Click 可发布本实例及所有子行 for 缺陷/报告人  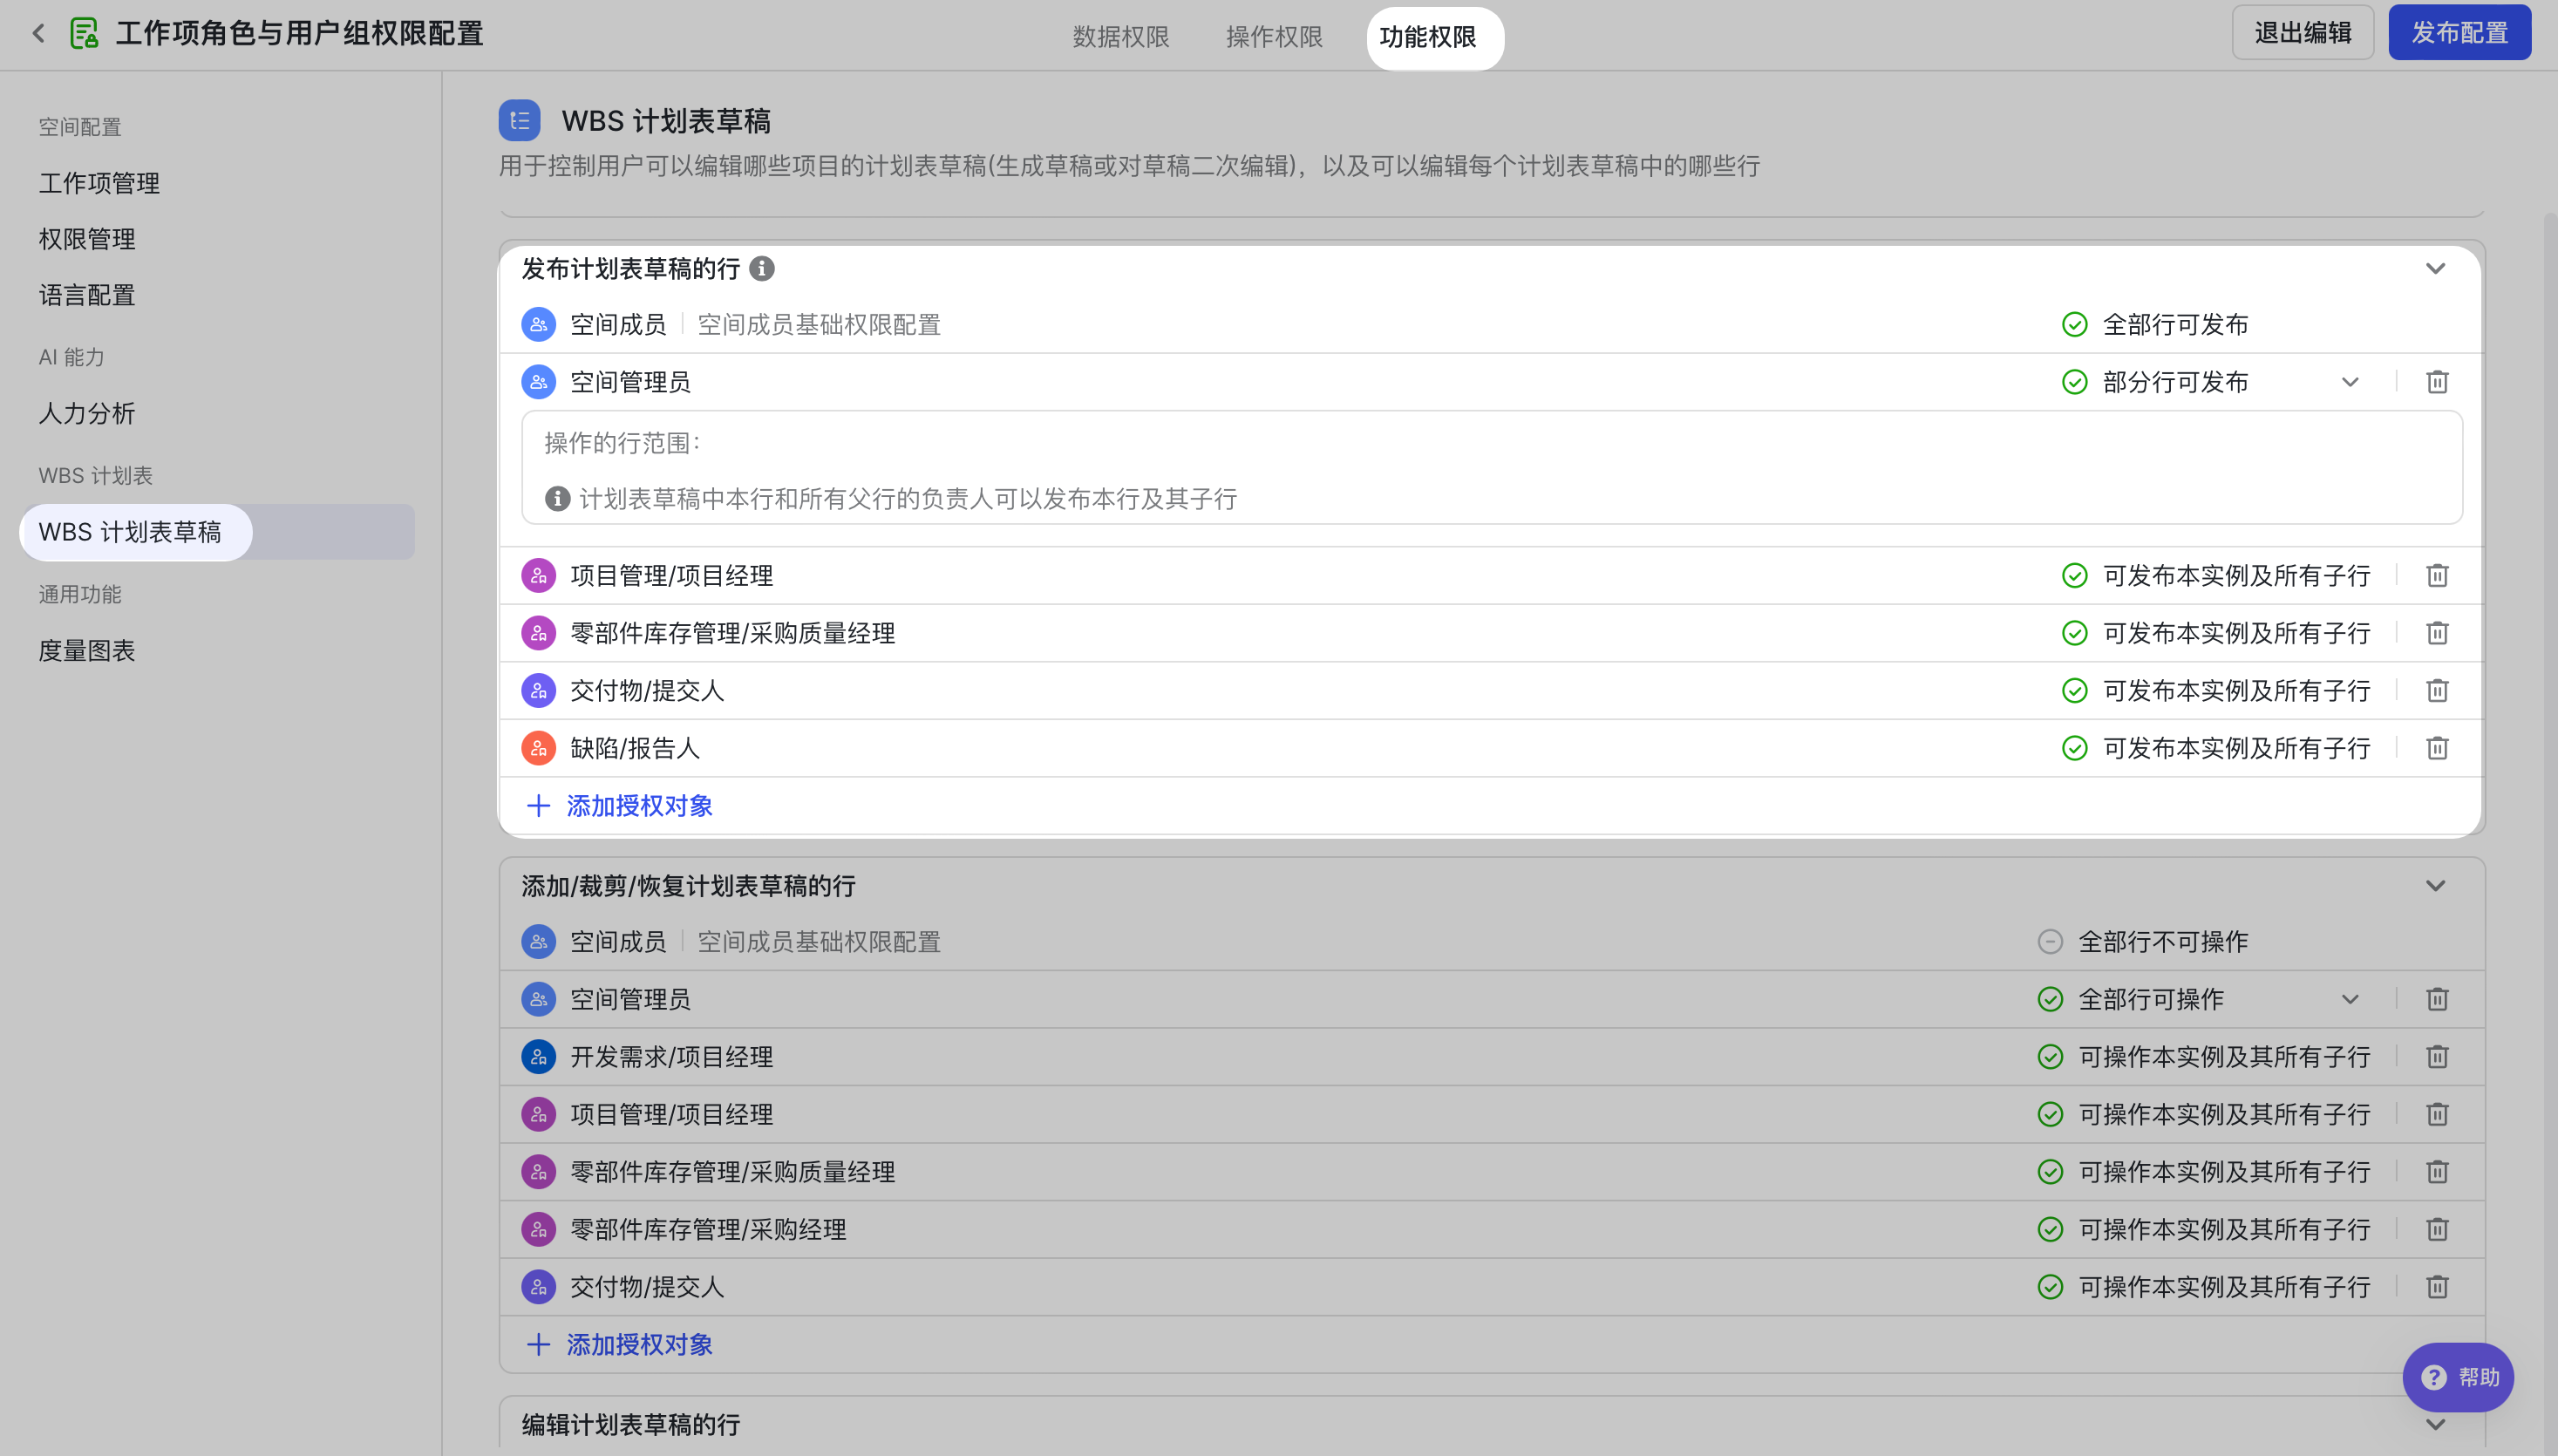pyautogui.click(x=2237, y=748)
